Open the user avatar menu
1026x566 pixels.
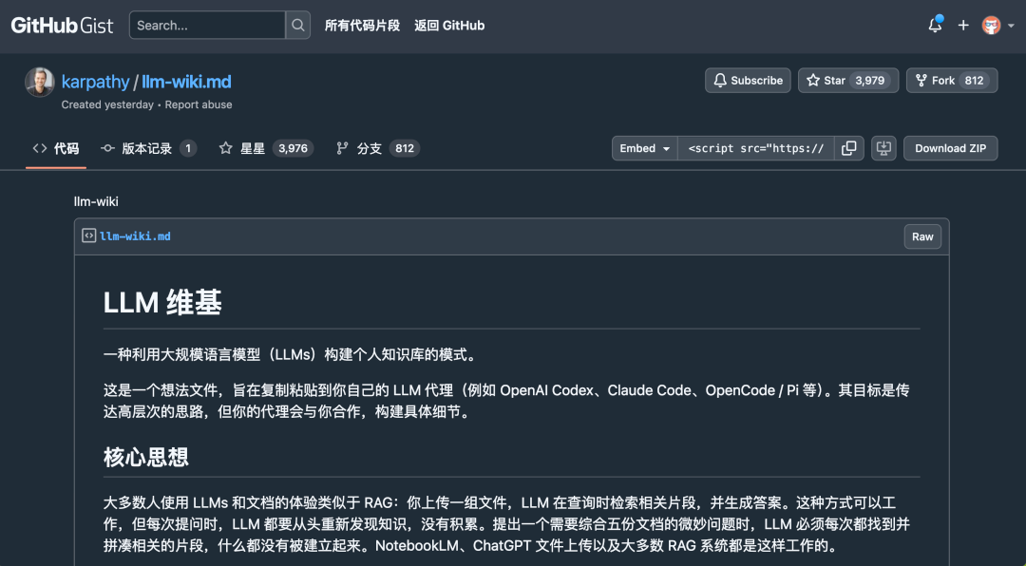991,26
